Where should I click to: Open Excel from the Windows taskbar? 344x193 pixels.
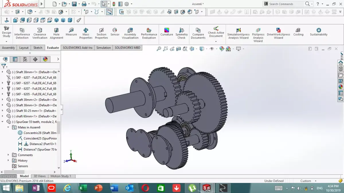pos(83,188)
